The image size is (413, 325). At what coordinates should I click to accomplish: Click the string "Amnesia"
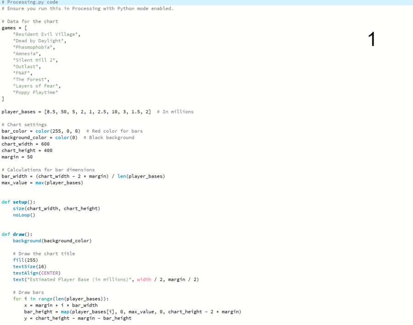[x=26, y=54]
